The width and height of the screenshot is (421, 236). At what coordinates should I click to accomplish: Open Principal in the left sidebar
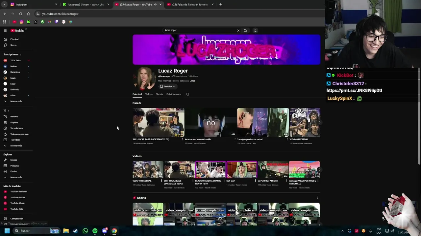pos(14,39)
